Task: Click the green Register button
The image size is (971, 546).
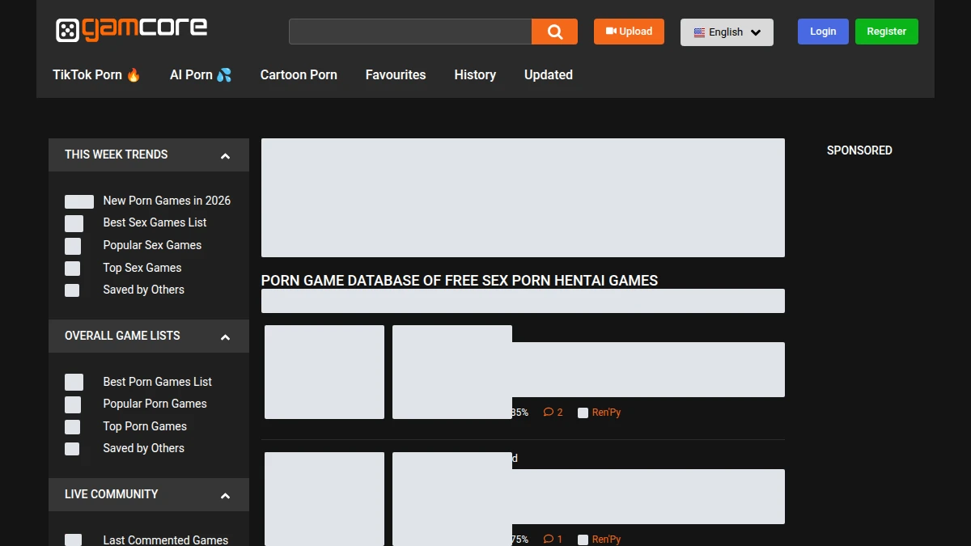Action: click(x=887, y=32)
